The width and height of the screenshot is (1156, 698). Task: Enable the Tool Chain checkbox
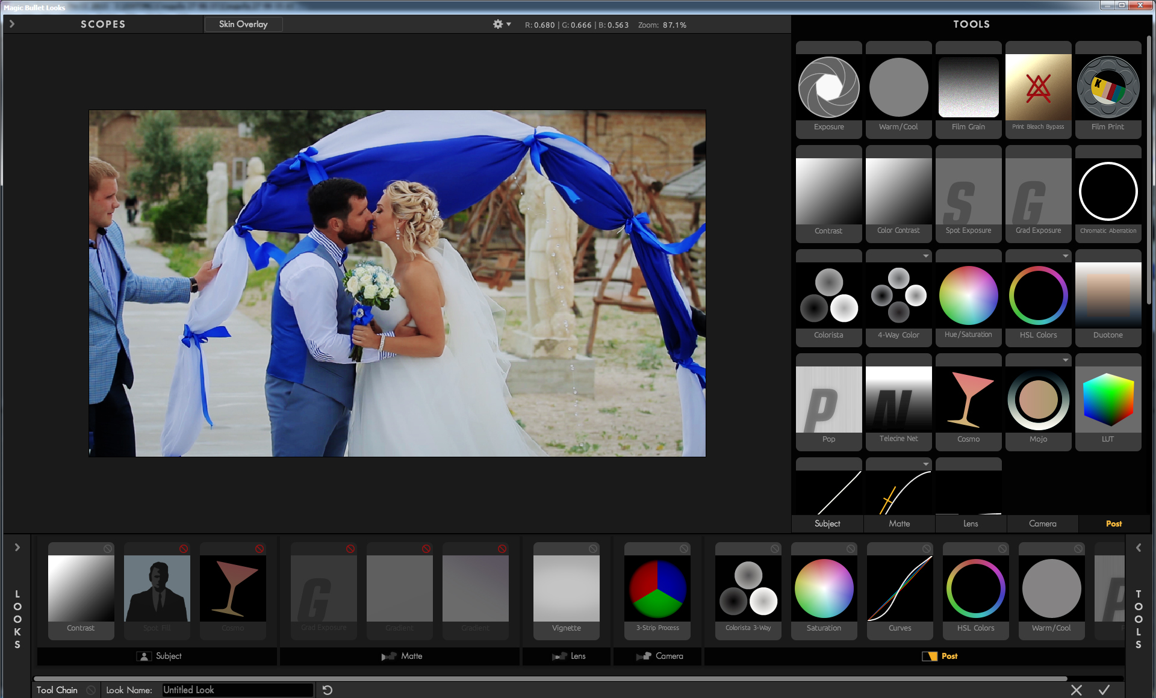click(89, 688)
